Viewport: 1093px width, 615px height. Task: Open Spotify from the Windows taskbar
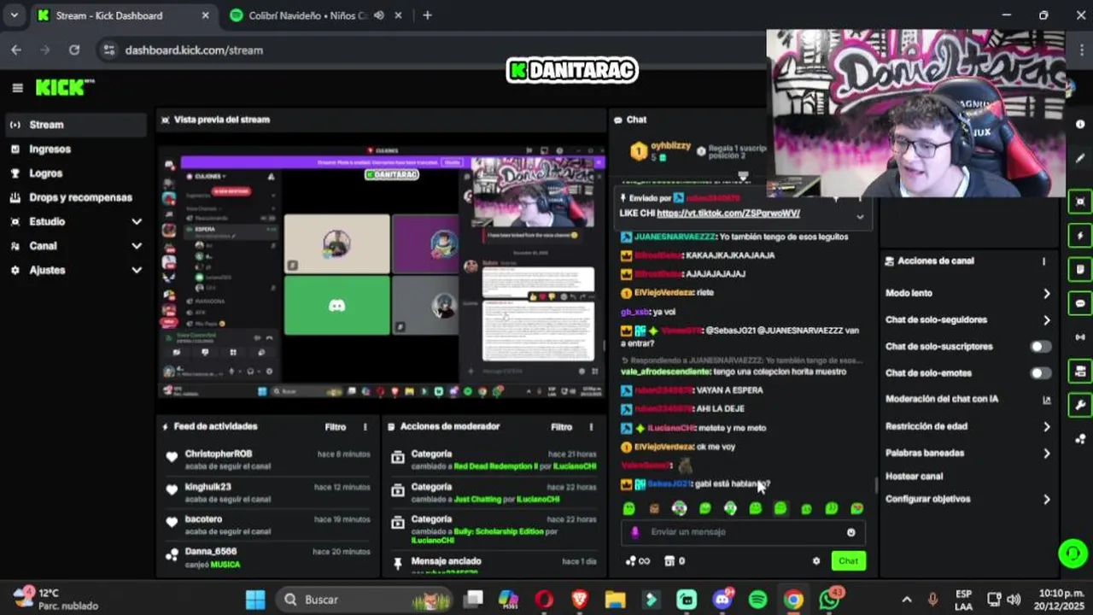757,600
